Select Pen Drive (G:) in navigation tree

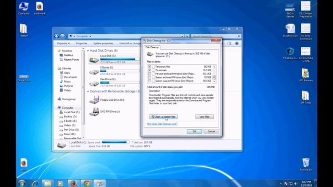tap(71, 130)
